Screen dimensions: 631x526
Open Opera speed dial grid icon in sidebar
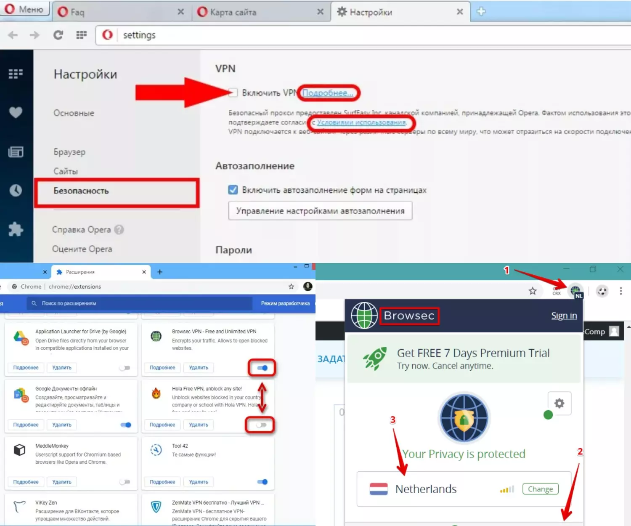(16, 74)
